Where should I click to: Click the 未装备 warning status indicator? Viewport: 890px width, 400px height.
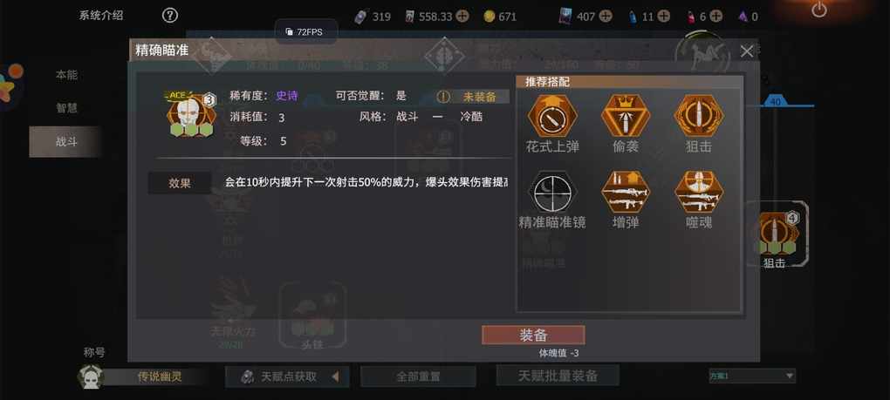(x=472, y=97)
